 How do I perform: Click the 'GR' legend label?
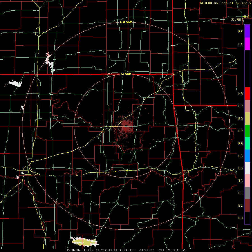pos(240,106)
